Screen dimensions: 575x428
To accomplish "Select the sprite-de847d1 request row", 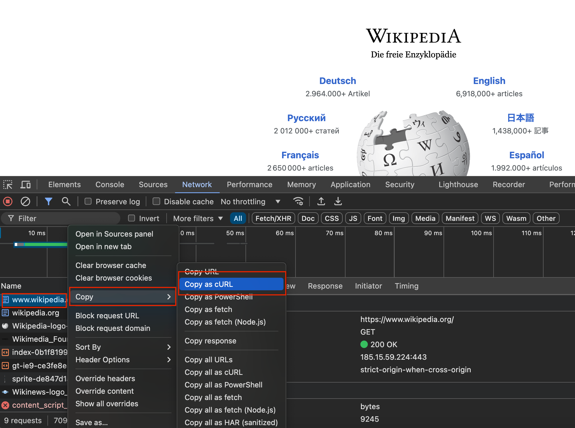I will click(34, 379).
